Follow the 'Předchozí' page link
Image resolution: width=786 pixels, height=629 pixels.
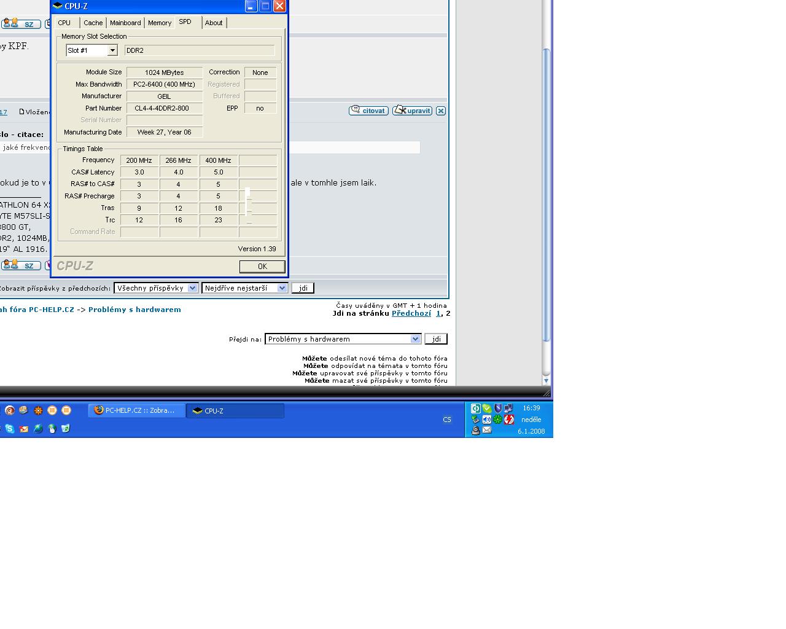[x=411, y=313]
